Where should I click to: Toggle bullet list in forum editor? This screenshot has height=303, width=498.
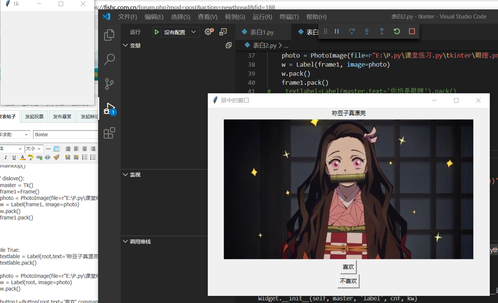click(x=93, y=157)
